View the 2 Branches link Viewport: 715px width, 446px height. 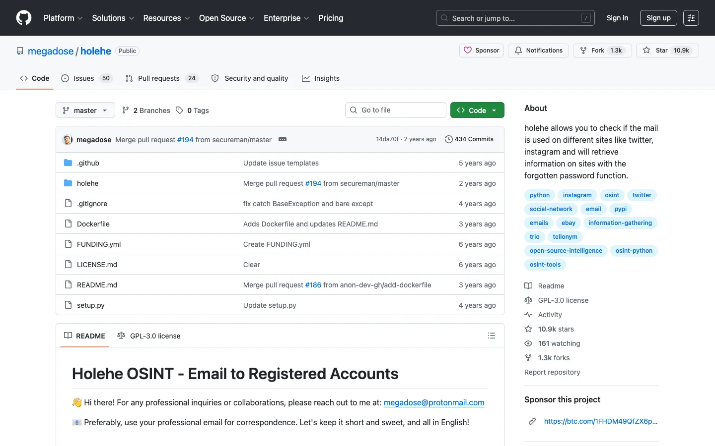(x=146, y=111)
